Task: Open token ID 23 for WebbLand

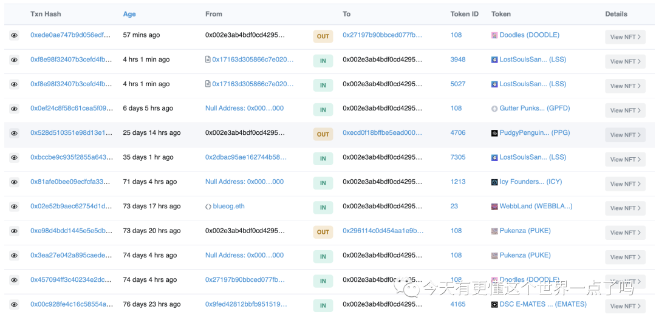Action: click(x=454, y=206)
